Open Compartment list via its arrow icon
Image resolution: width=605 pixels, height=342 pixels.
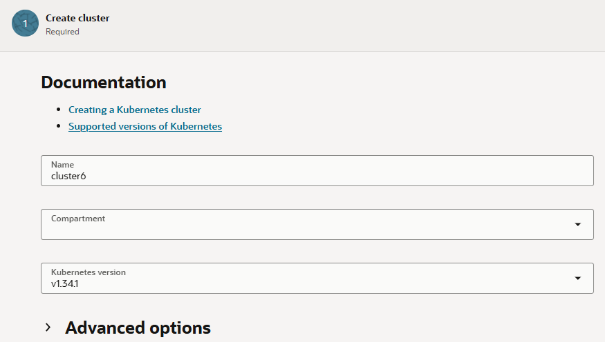pyautogui.click(x=577, y=225)
